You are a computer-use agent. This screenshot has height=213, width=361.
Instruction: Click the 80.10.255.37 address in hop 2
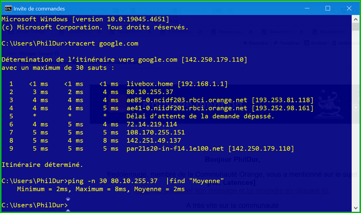(x=150, y=92)
